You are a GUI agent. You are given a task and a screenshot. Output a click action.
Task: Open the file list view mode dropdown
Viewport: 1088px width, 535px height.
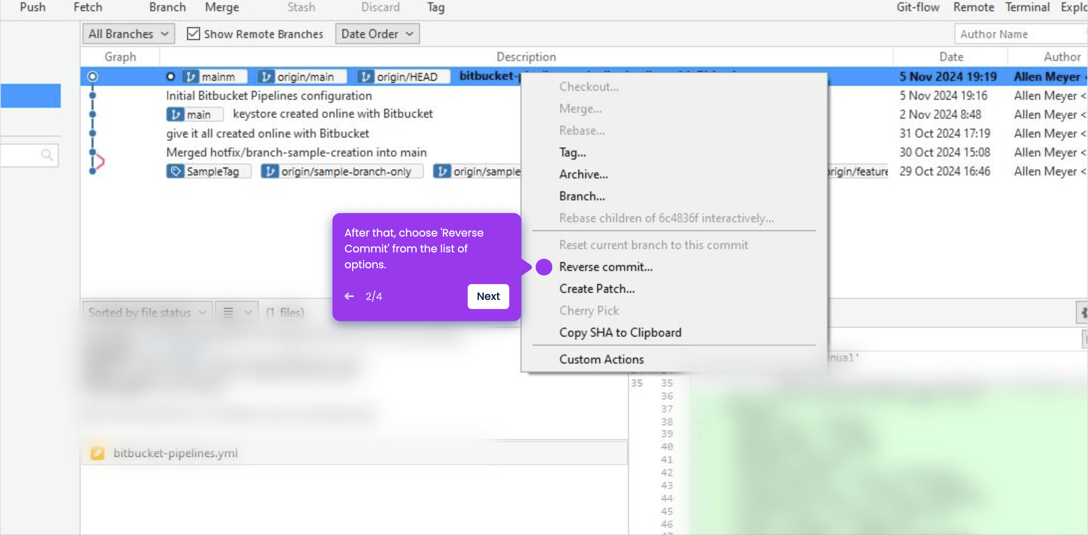point(237,312)
